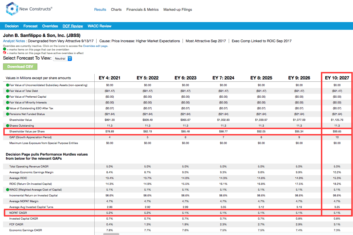This screenshot has height=235, width=353.
Task: Click the $1,002.83 Shareholder Value cell for 2024
Action: click(223, 120)
